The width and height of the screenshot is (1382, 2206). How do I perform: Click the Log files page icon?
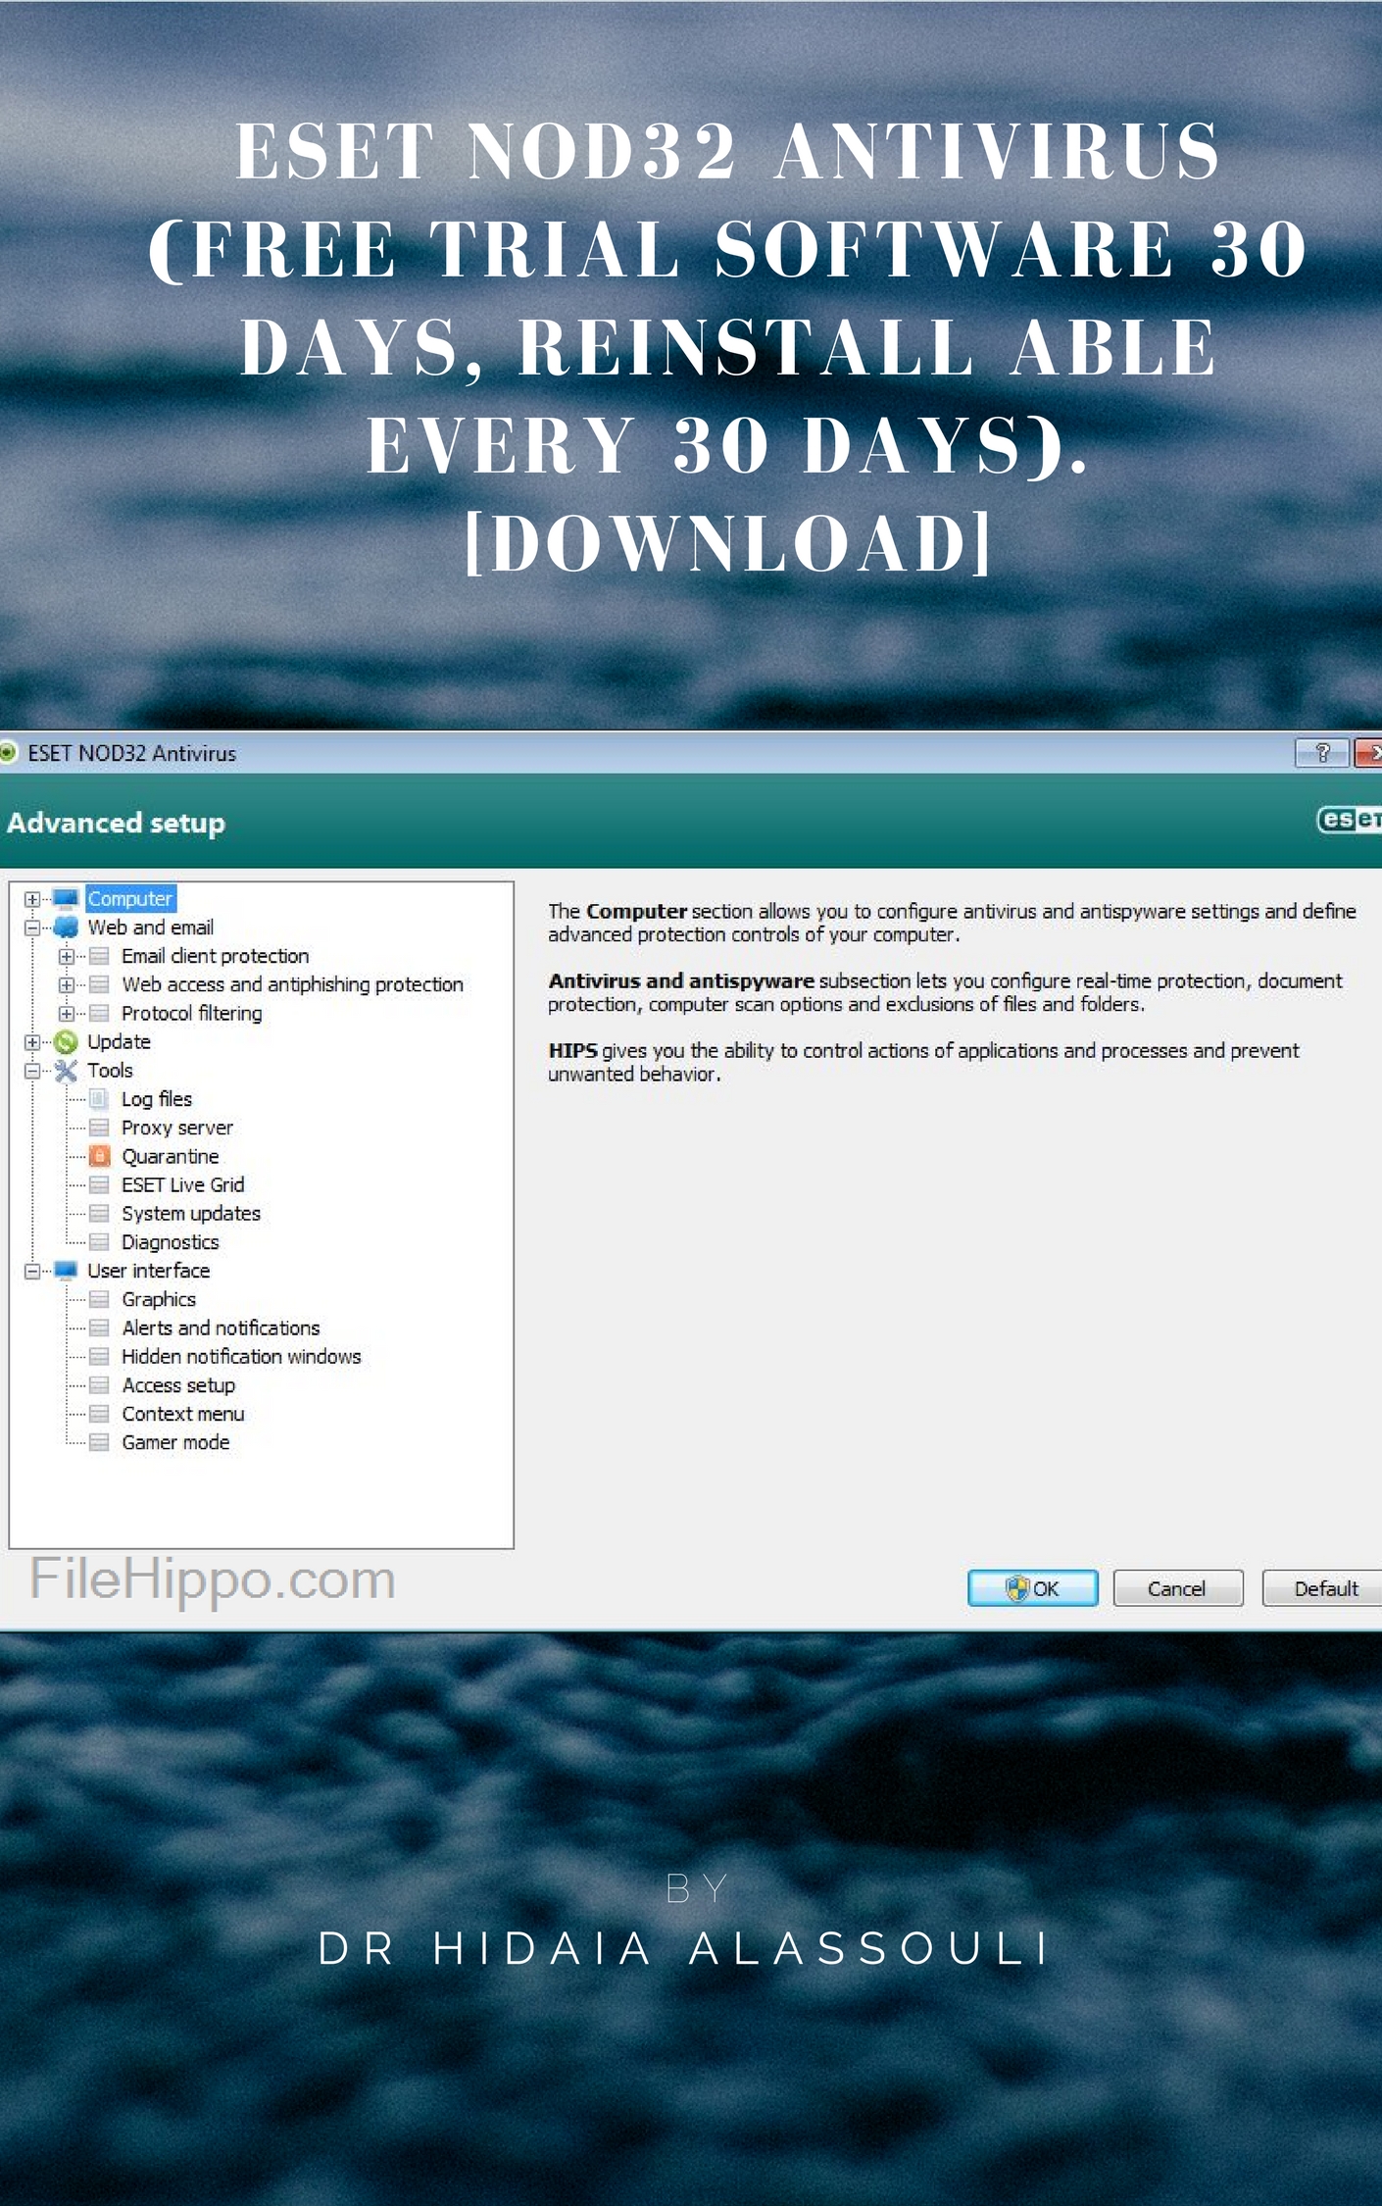pos(99,1099)
